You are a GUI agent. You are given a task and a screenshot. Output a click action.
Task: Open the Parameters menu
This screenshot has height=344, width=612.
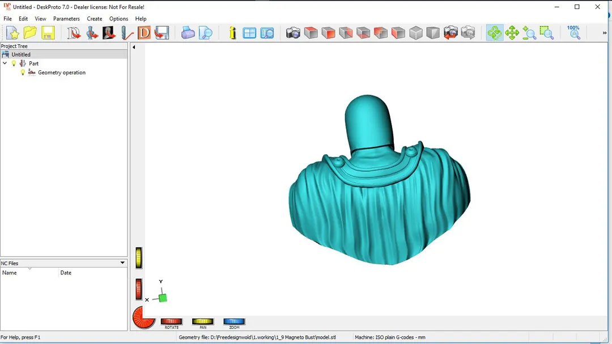(66, 19)
